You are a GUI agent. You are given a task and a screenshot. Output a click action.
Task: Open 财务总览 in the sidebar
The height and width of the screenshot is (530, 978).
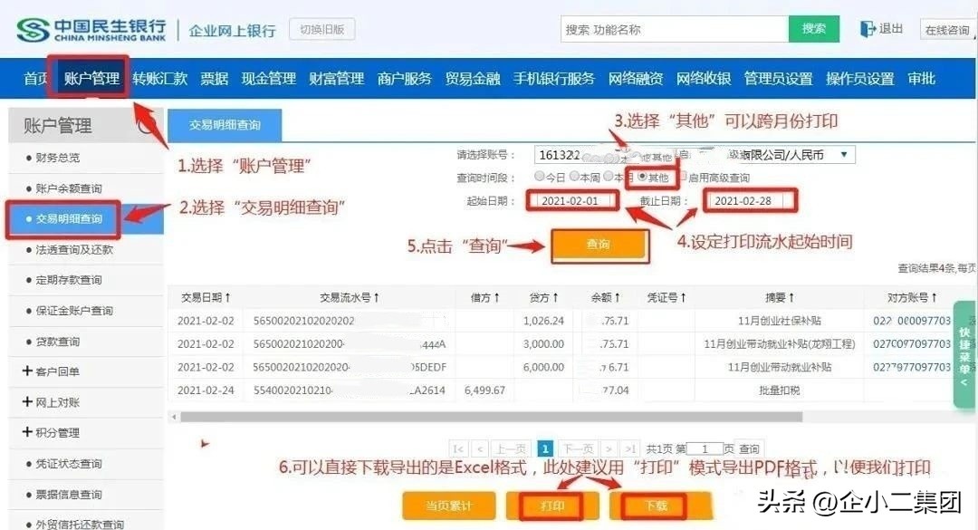point(57,158)
